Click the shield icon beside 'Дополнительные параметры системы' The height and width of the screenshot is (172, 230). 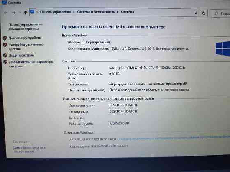point(5,62)
